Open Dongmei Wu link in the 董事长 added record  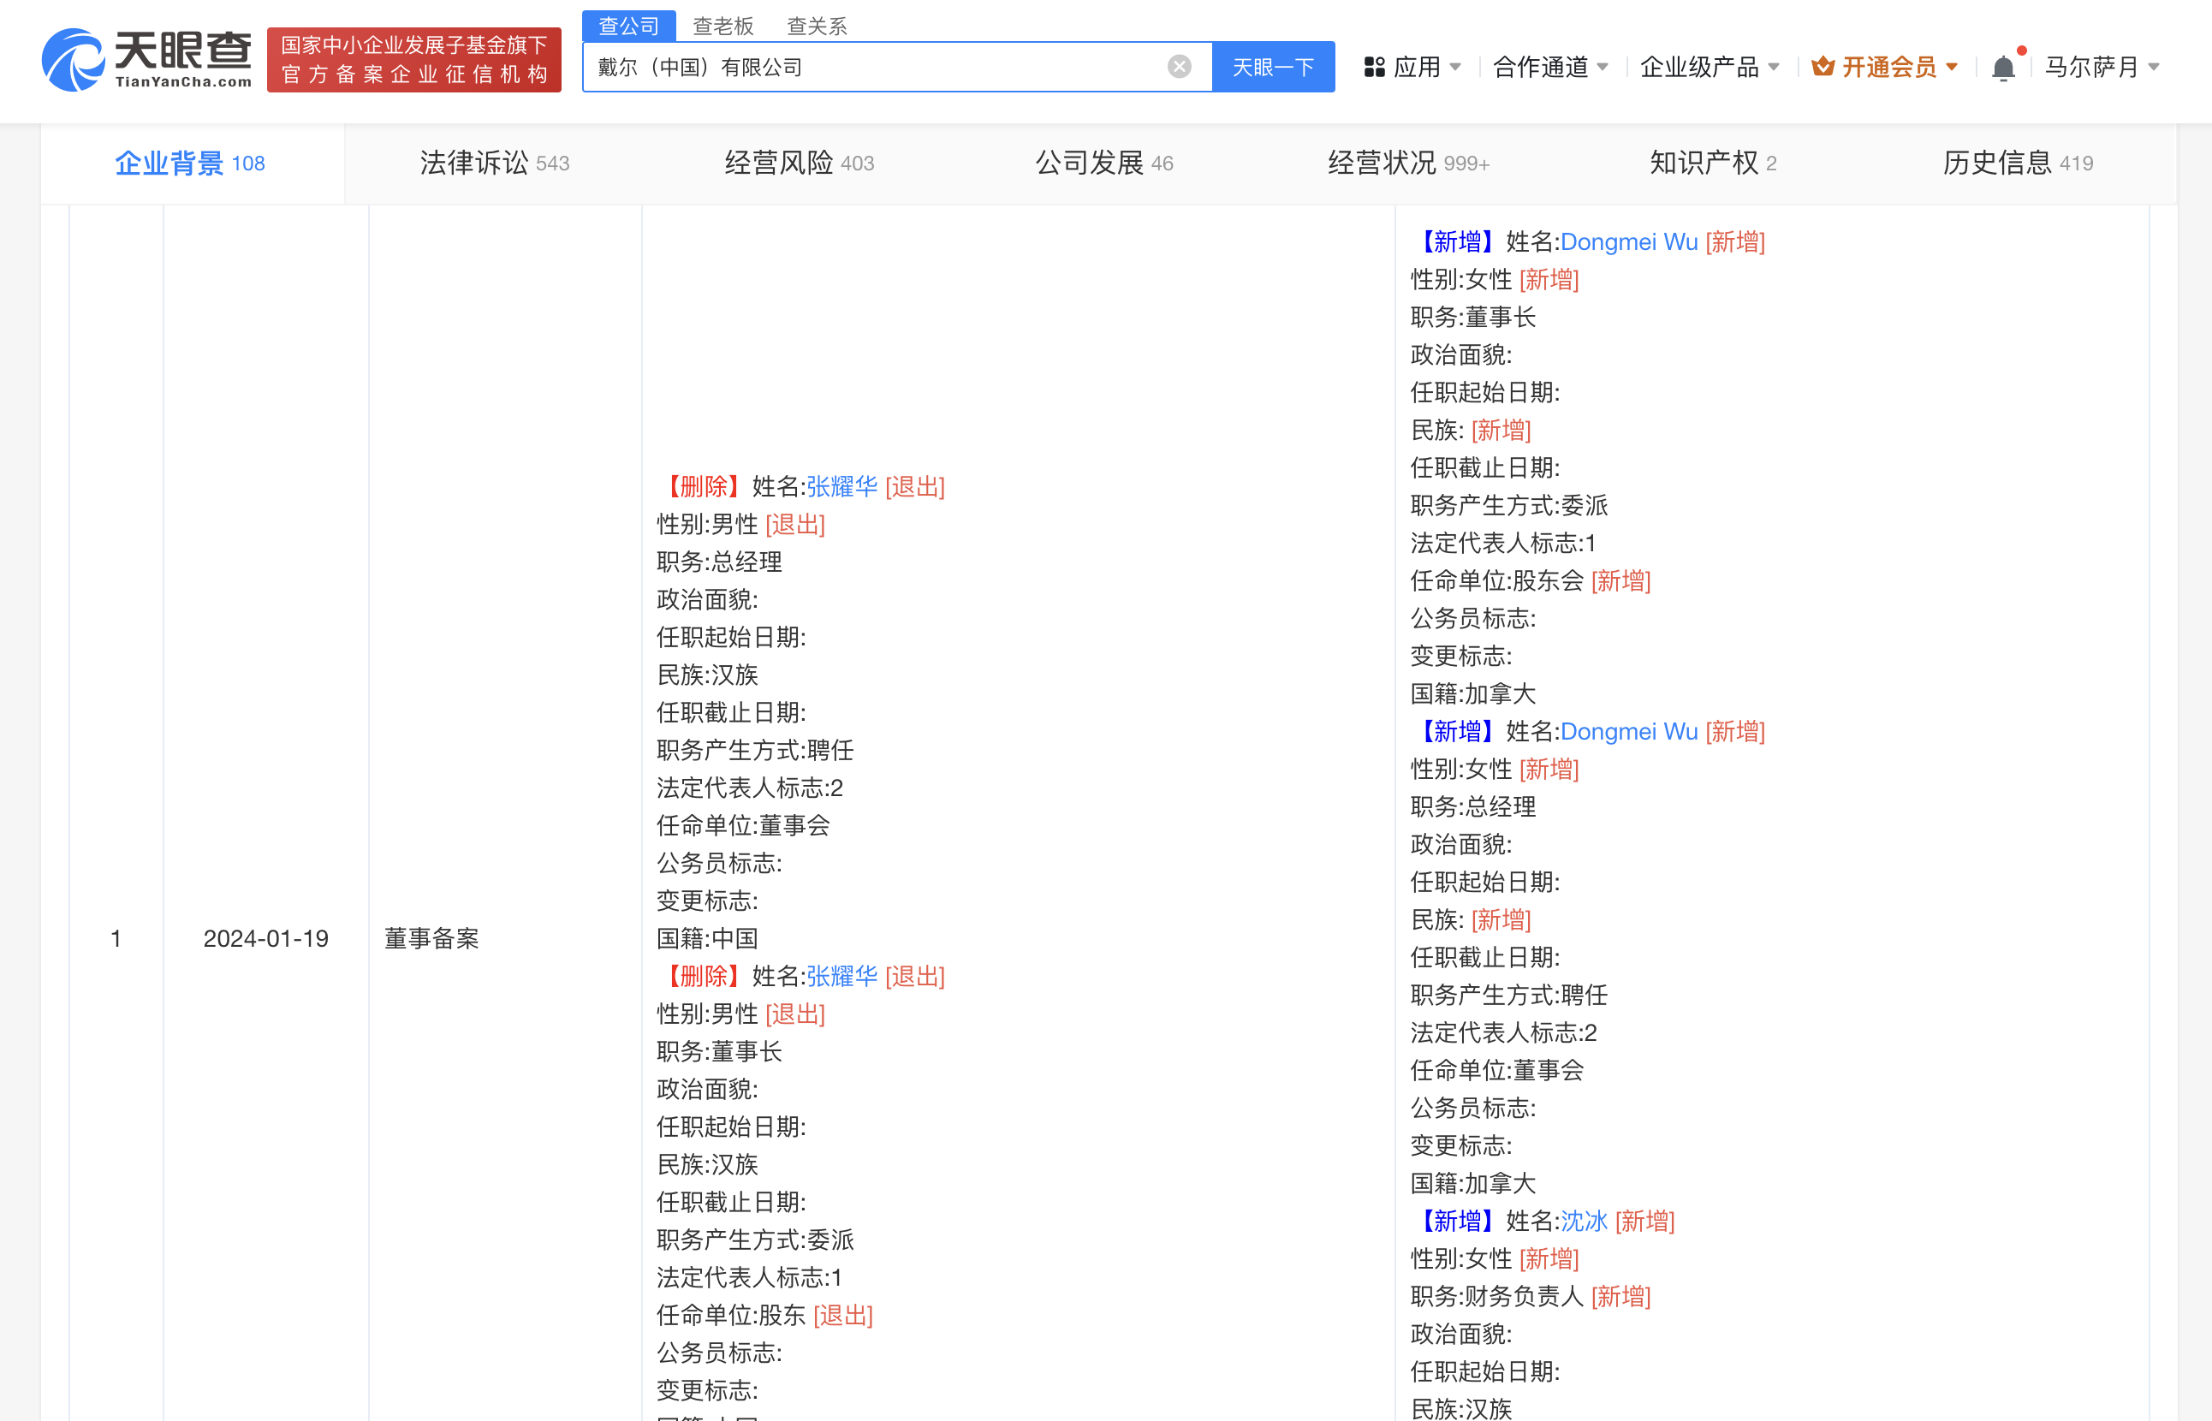(1629, 241)
